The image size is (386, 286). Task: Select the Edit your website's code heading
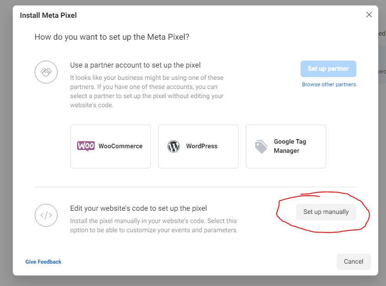coord(138,208)
